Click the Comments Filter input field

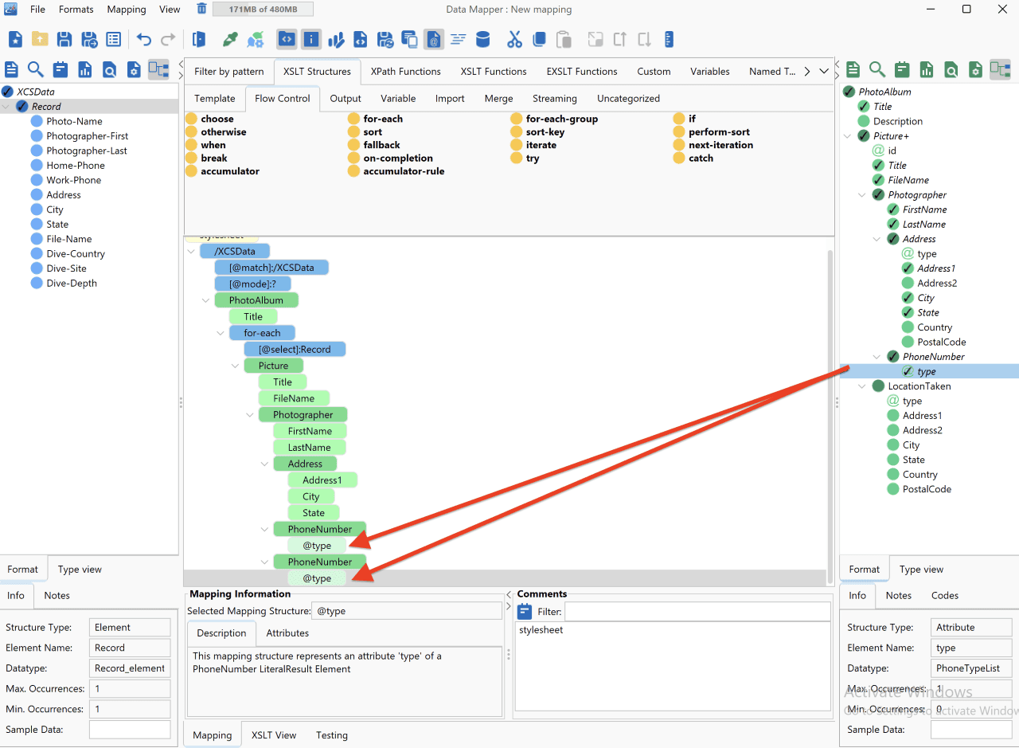[697, 612]
